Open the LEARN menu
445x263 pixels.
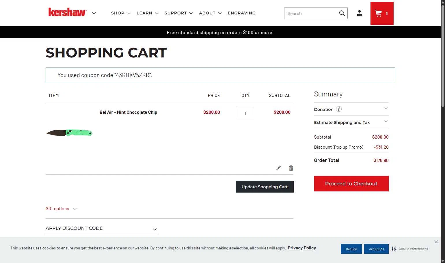[x=147, y=13]
